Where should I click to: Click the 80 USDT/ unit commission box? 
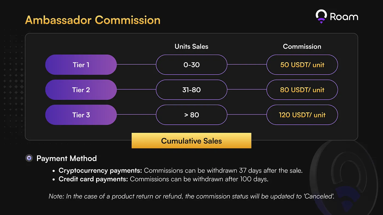[x=302, y=90]
